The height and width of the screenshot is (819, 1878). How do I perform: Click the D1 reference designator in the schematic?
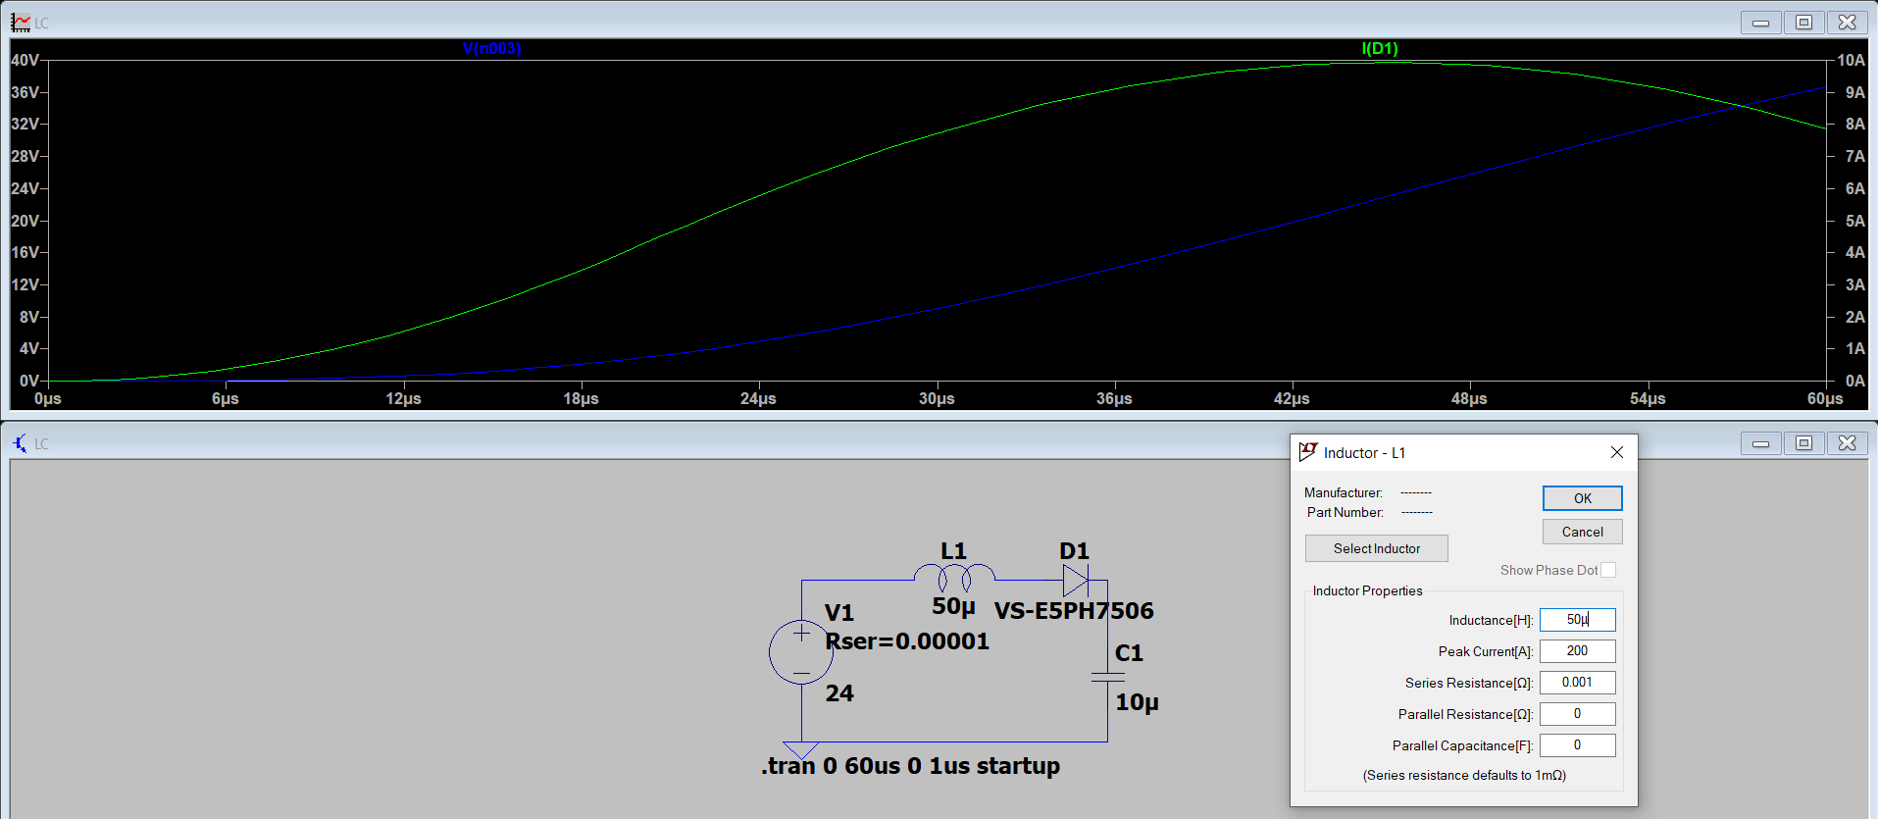click(x=1074, y=551)
